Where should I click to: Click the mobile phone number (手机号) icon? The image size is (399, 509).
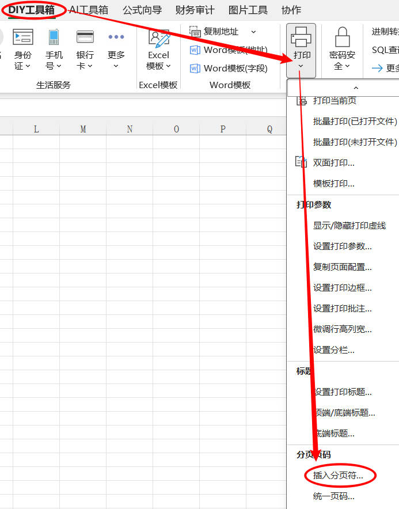click(54, 37)
